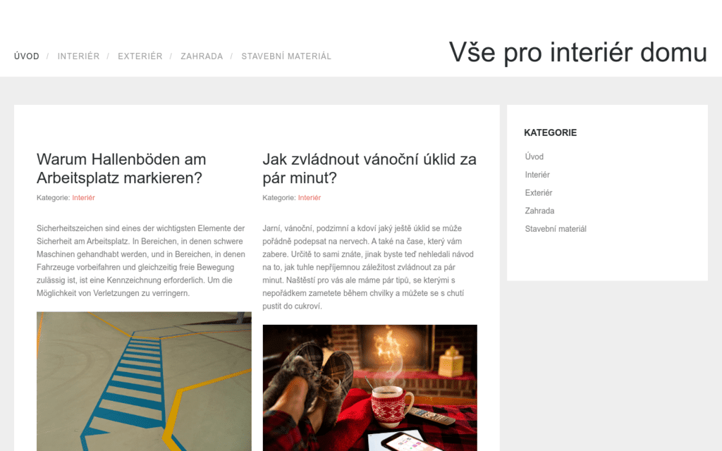The height and width of the screenshot is (451, 722).
Task: Click the KATEGORIE sidebar heading
Action: 550,132
